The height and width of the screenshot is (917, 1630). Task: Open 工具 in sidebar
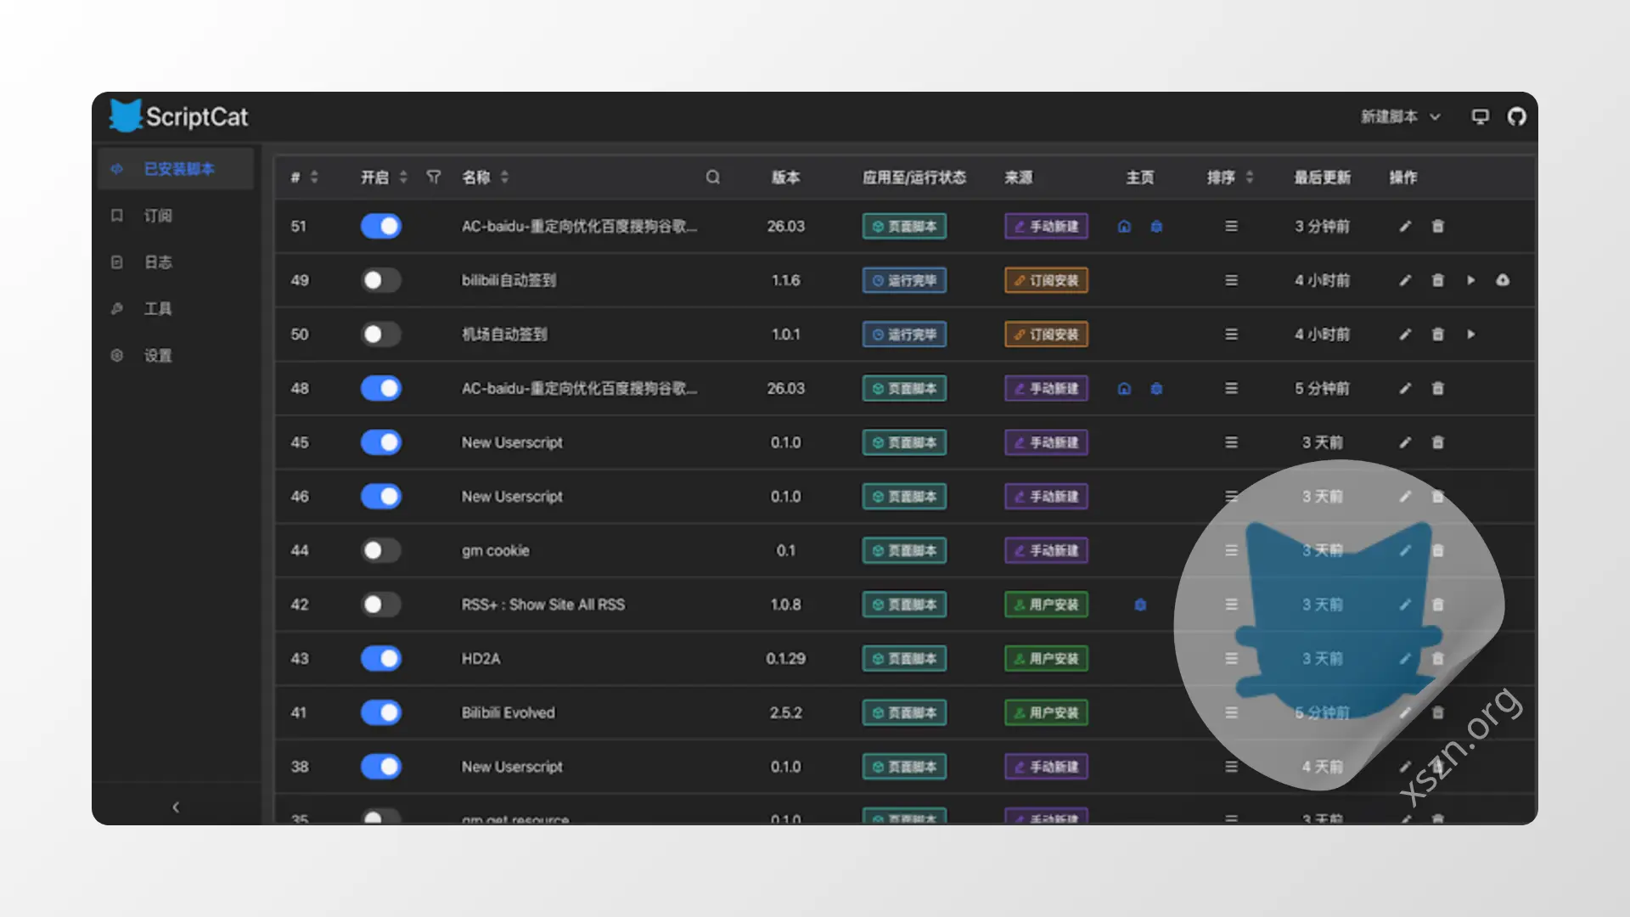coord(176,309)
